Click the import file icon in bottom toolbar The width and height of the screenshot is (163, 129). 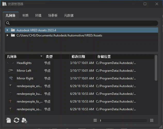(x=9, y=120)
